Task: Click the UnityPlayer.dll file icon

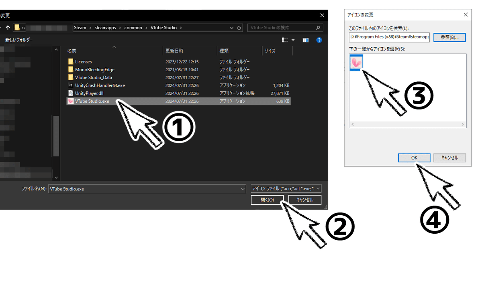Action: (71, 93)
